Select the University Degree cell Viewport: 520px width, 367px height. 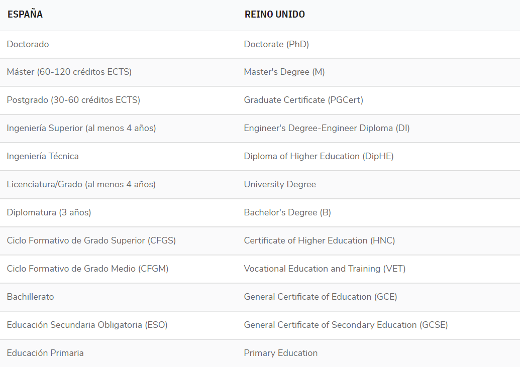click(x=280, y=185)
